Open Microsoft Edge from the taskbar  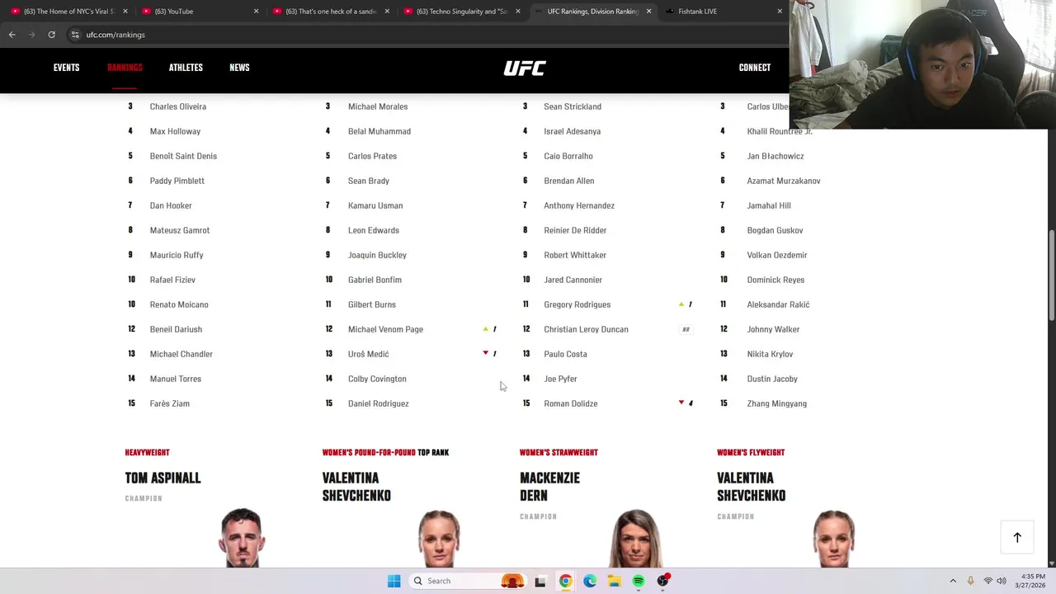tap(590, 581)
